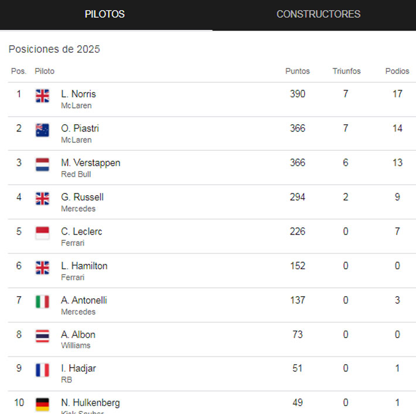Click the Italian flag beside A. Antonelli
The width and height of the screenshot is (416, 414).
click(42, 301)
